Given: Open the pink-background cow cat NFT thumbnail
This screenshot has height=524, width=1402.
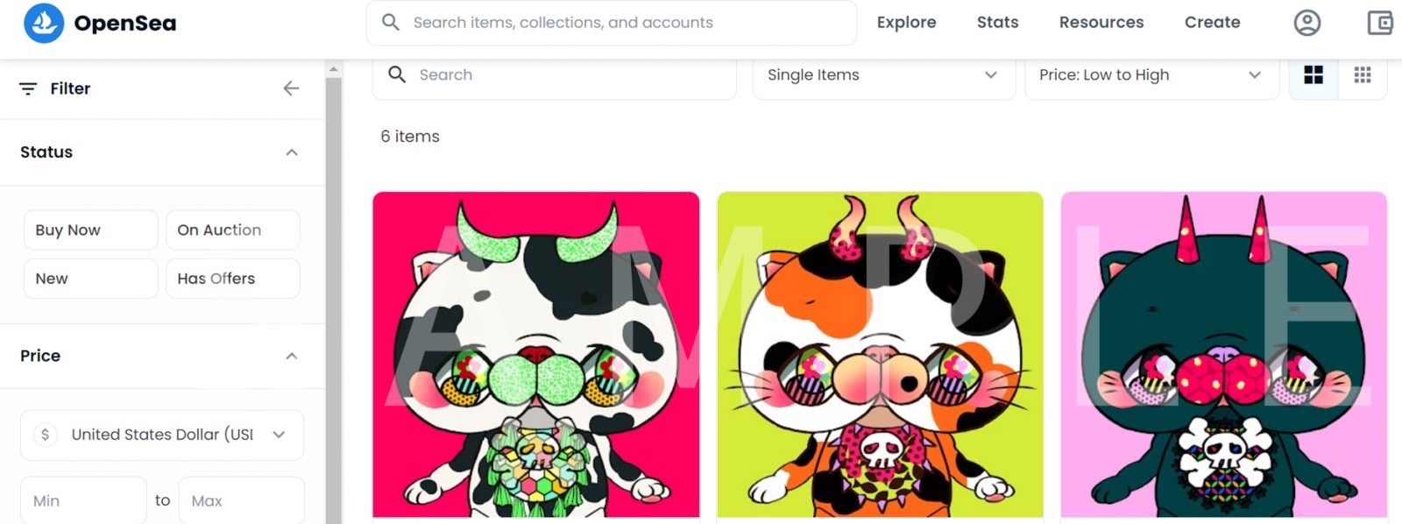Looking at the screenshot, I should click(x=536, y=355).
